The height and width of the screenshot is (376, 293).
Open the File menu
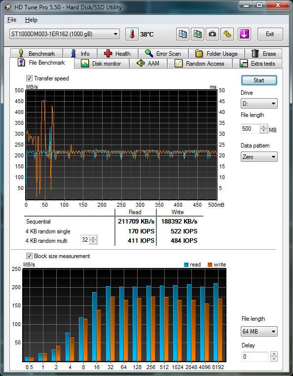tap(12, 20)
